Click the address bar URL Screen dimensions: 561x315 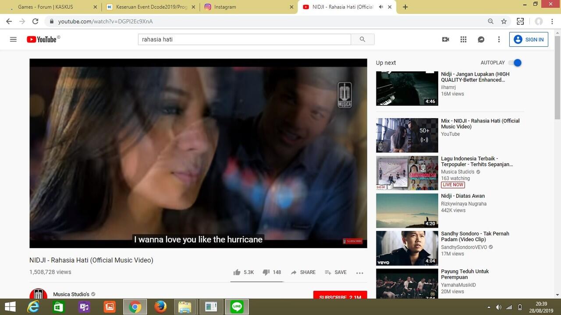click(106, 21)
